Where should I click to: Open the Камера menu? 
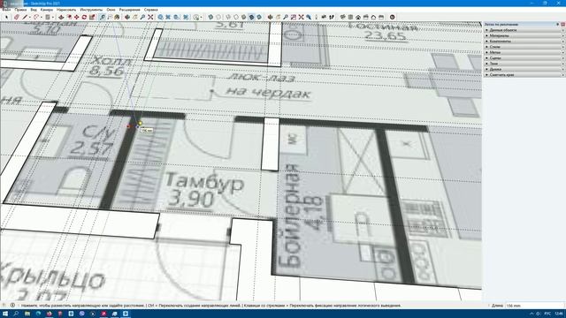click(47, 10)
